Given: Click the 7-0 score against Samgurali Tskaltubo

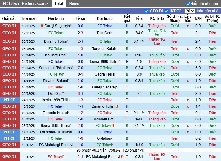Looking at the screenshot, I should tap(80, 68).
